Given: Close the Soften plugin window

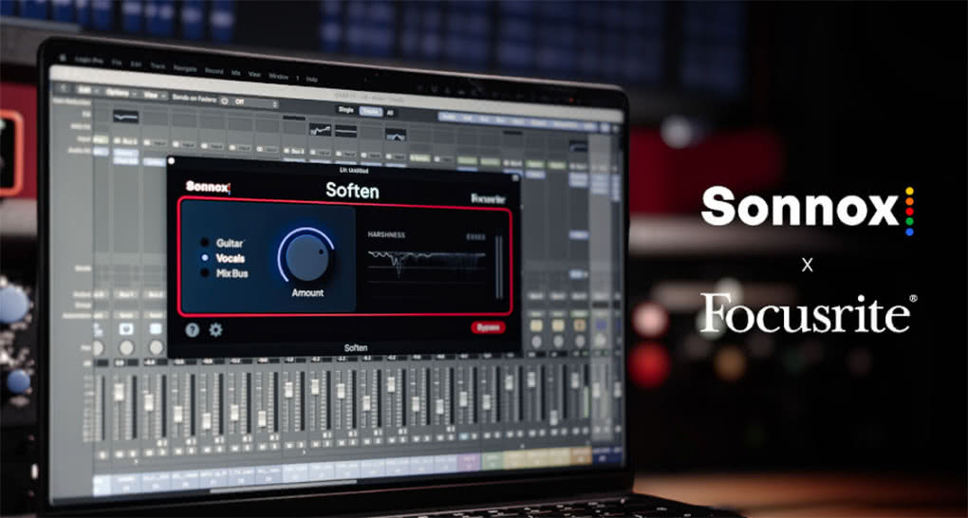Looking at the screenshot, I should click(x=171, y=160).
